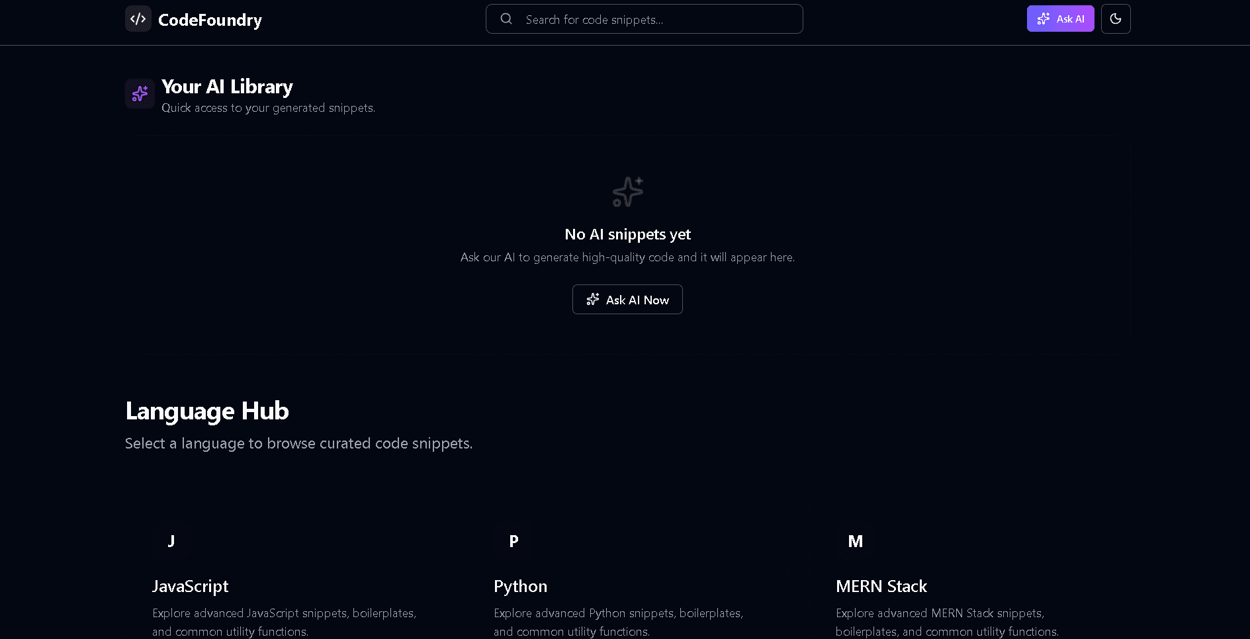
Task: Click the J JavaScript badge icon
Action: point(171,541)
